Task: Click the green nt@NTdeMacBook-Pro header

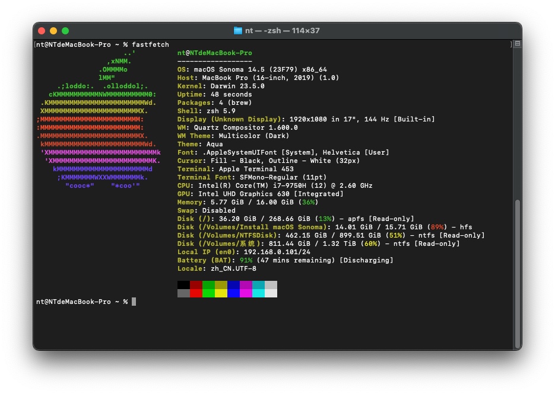Action: coord(214,53)
